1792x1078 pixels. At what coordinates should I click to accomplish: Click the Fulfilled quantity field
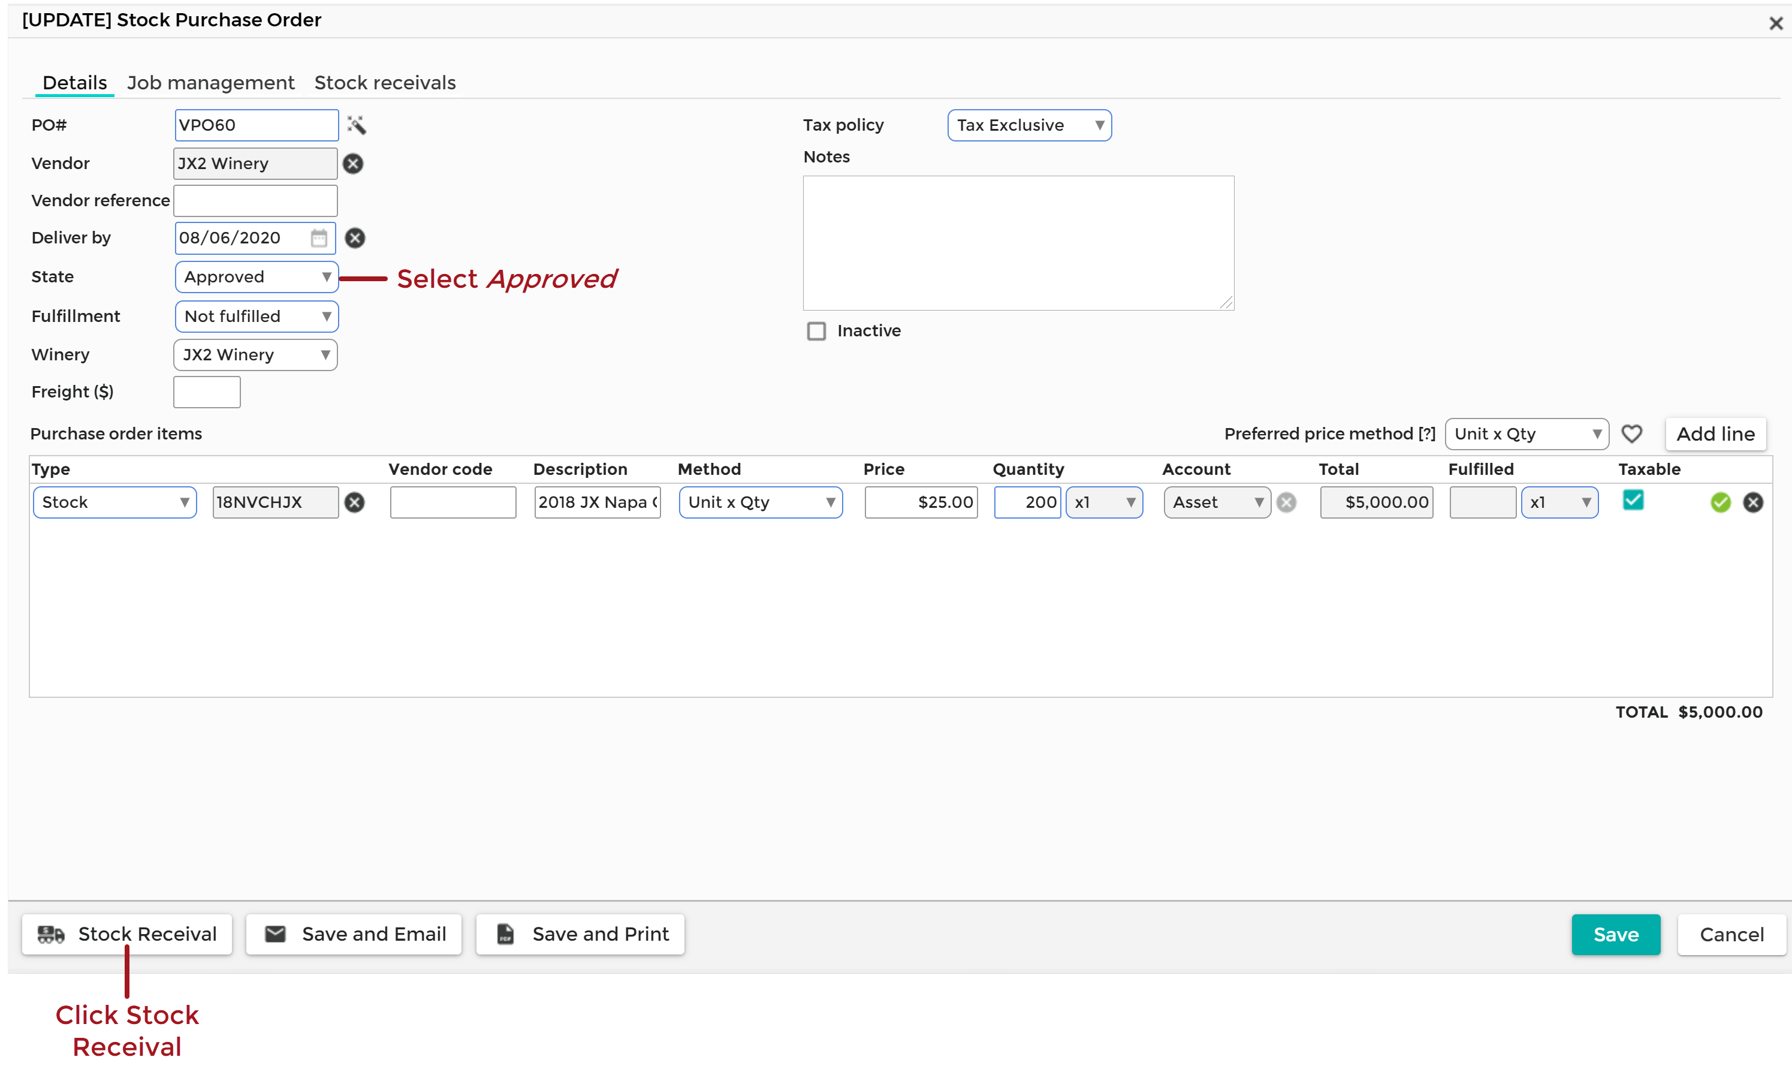point(1483,502)
